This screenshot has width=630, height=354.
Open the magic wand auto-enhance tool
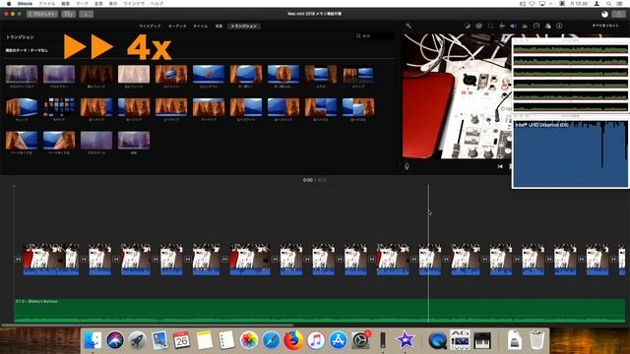coord(409,27)
